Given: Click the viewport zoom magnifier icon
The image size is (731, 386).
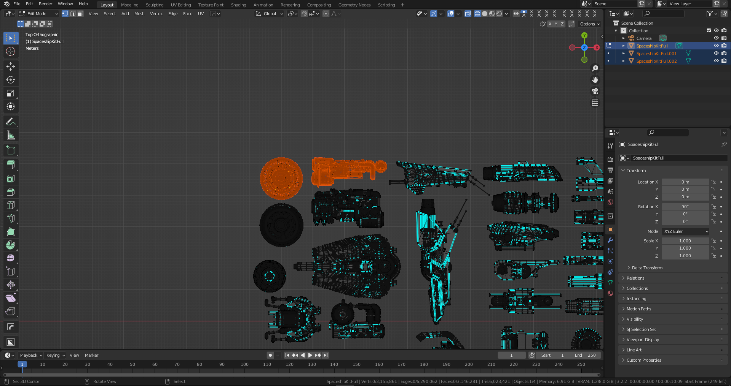Looking at the screenshot, I should coord(595,68).
